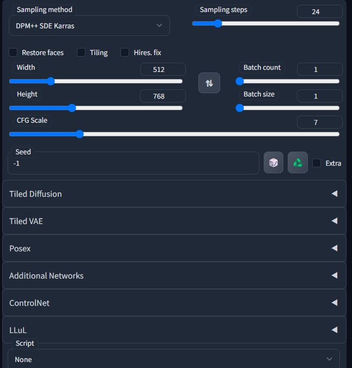Click the Height slider handle
The width and height of the screenshot is (352, 368).
click(x=72, y=108)
